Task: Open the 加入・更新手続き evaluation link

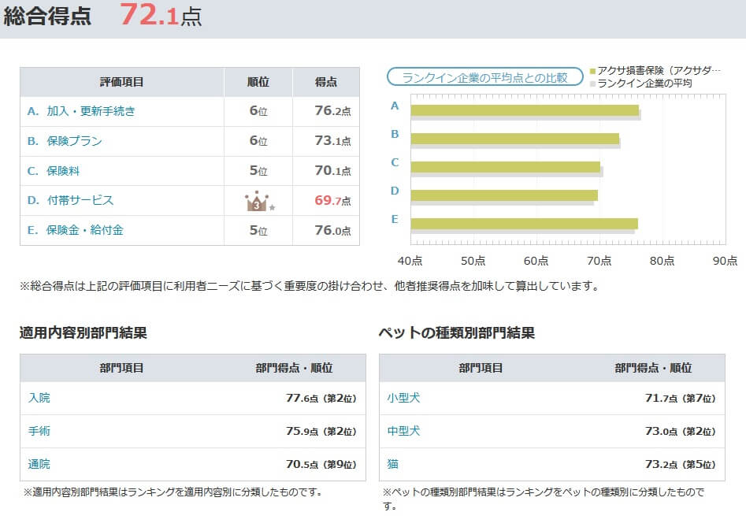Action: (91, 111)
